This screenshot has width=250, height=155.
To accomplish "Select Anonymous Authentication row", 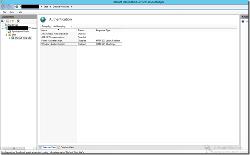I will (x=81, y=34).
